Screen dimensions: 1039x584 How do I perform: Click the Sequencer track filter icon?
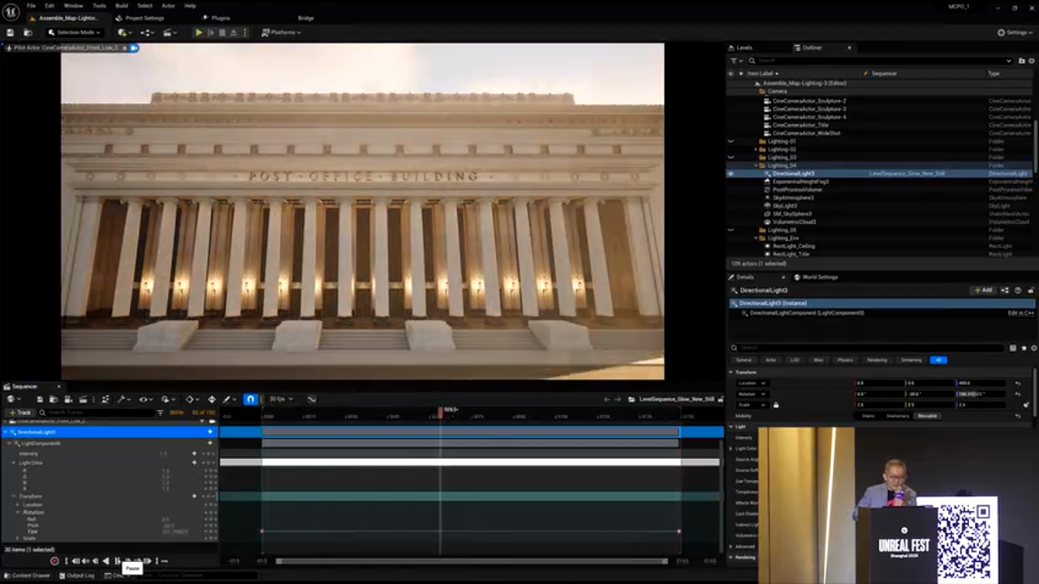[160, 413]
